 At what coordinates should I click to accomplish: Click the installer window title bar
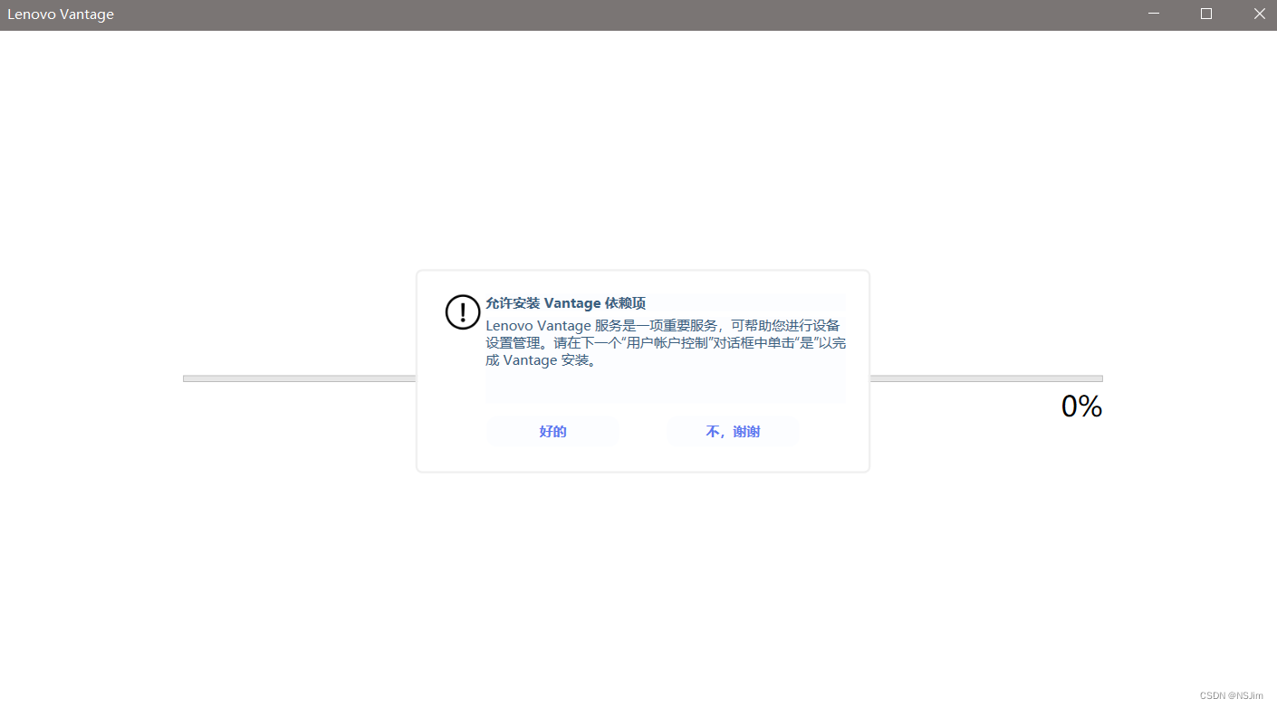(x=634, y=14)
